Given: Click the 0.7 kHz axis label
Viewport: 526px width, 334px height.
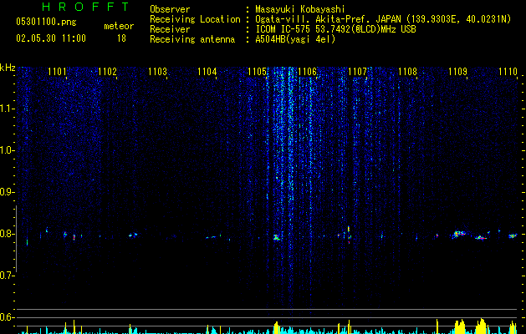Looking at the screenshot, I should click(8, 276).
